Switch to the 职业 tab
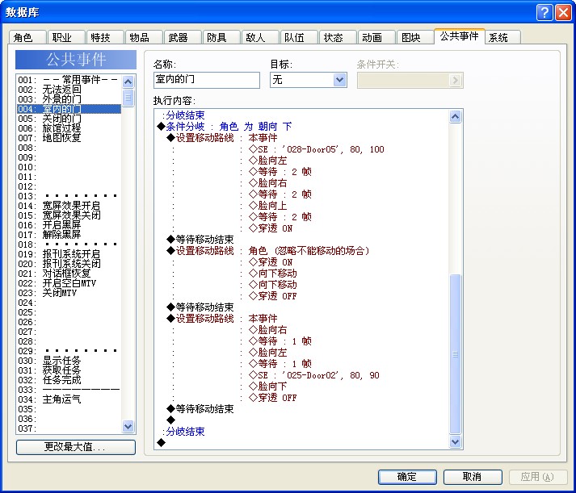The height and width of the screenshot is (493, 576). pyautogui.click(x=66, y=37)
